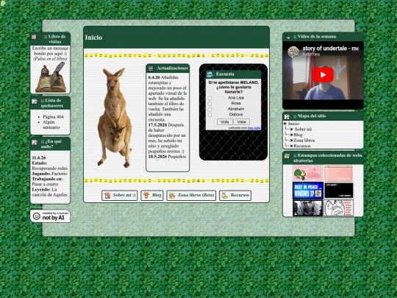Open the Blog navigation button
Viewport: 397px width, 298px height.
152,196
